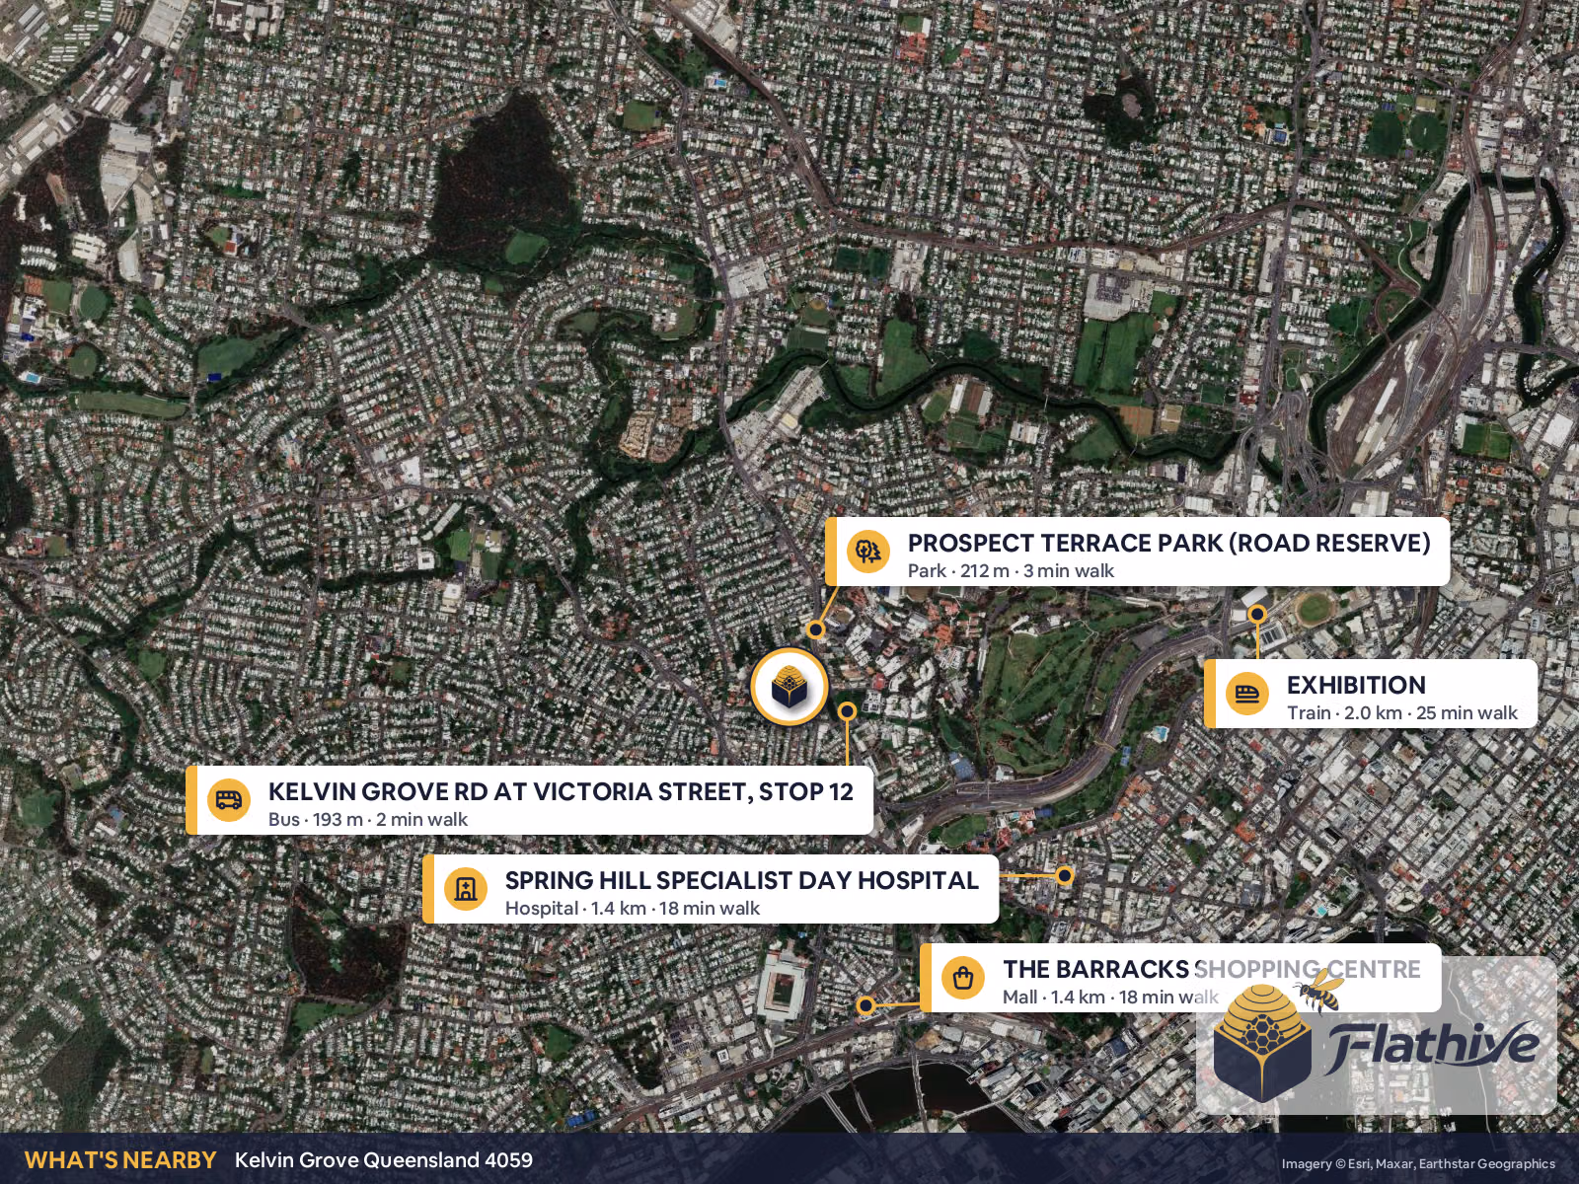Viewport: 1579px width, 1184px height.
Task: Click 'Kelvin Grove Queensland 4059' address text
Action: coord(384,1160)
